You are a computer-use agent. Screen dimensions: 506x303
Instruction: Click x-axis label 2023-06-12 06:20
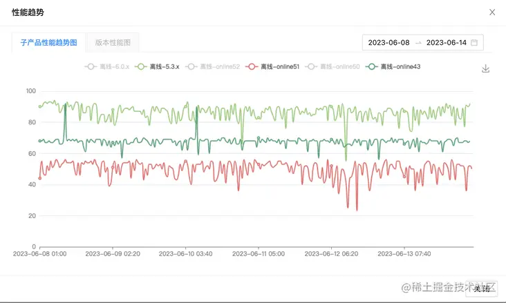[331, 254]
